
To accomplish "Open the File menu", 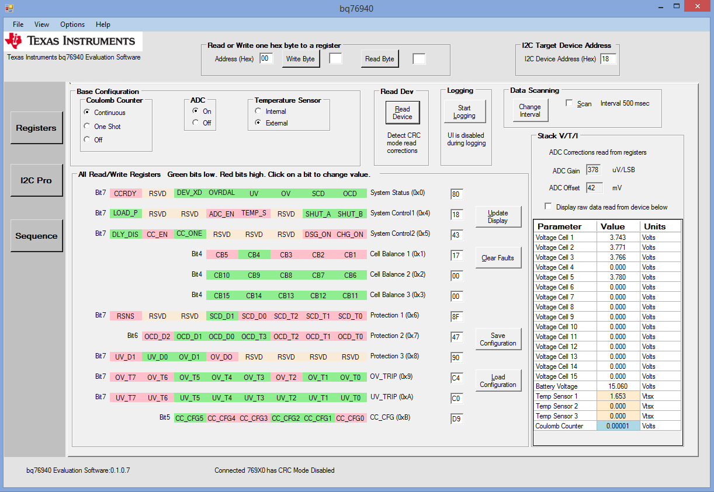I will coord(18,25).
